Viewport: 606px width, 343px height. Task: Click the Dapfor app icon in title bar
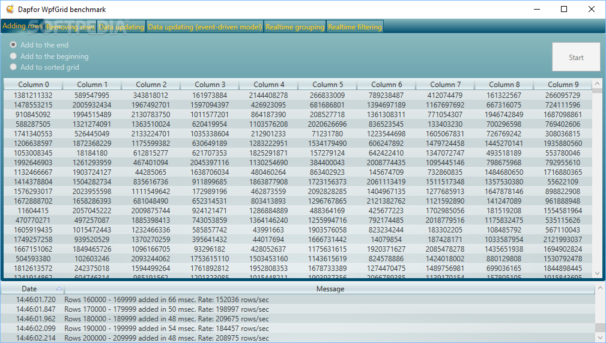(x=10, y=9)
